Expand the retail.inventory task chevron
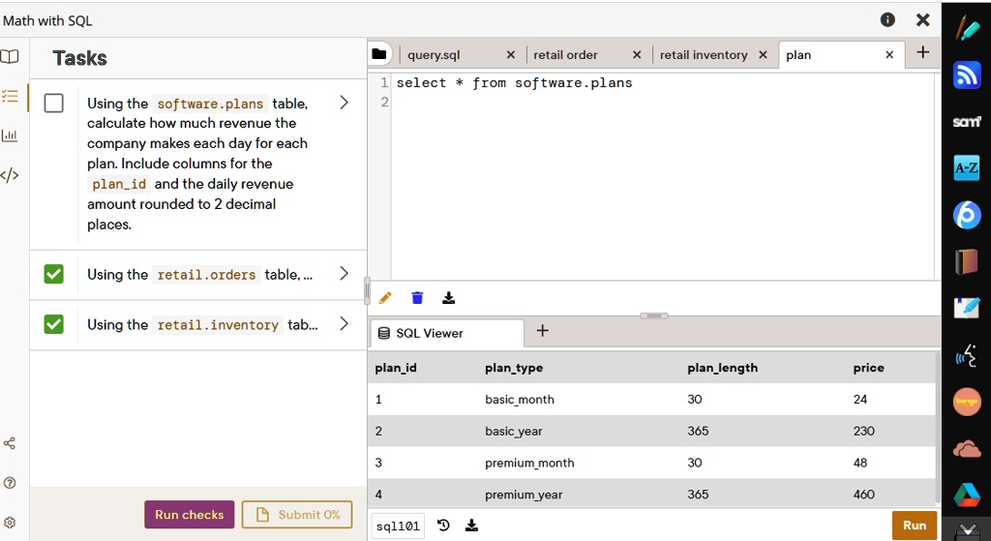Image resolution: width=991 pixels, height=541 pixels. pos(344,324)
